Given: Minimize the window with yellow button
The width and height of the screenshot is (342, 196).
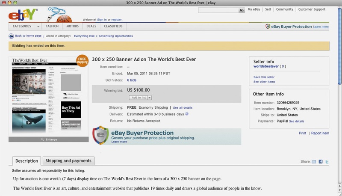Looking at the screenshot, I should pos(9,3).
